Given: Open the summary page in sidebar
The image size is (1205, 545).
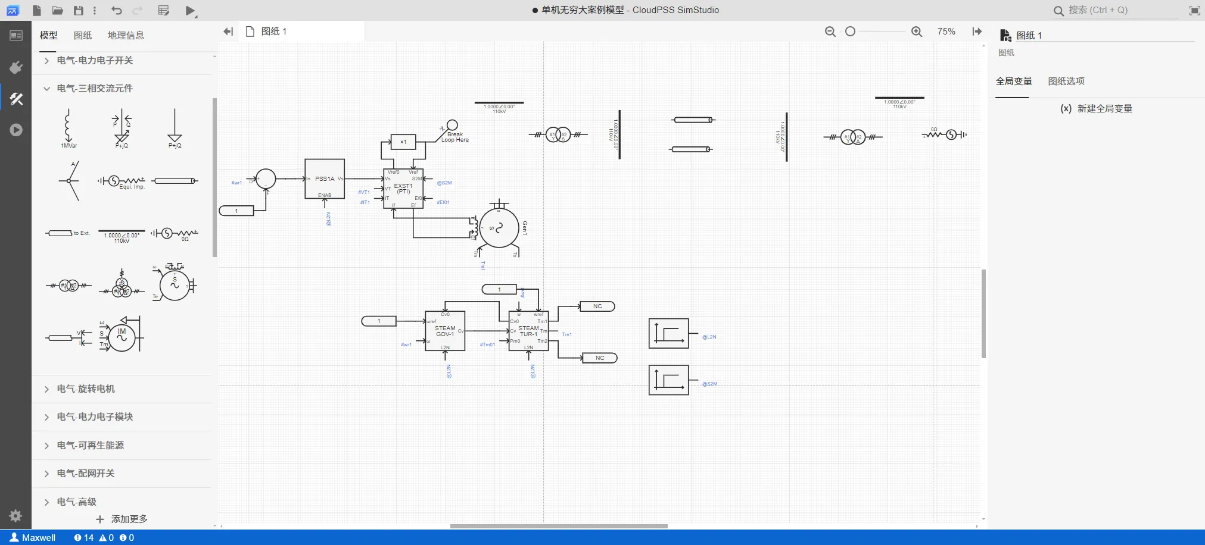Looking at the screenshot, I should coord(16,36).
